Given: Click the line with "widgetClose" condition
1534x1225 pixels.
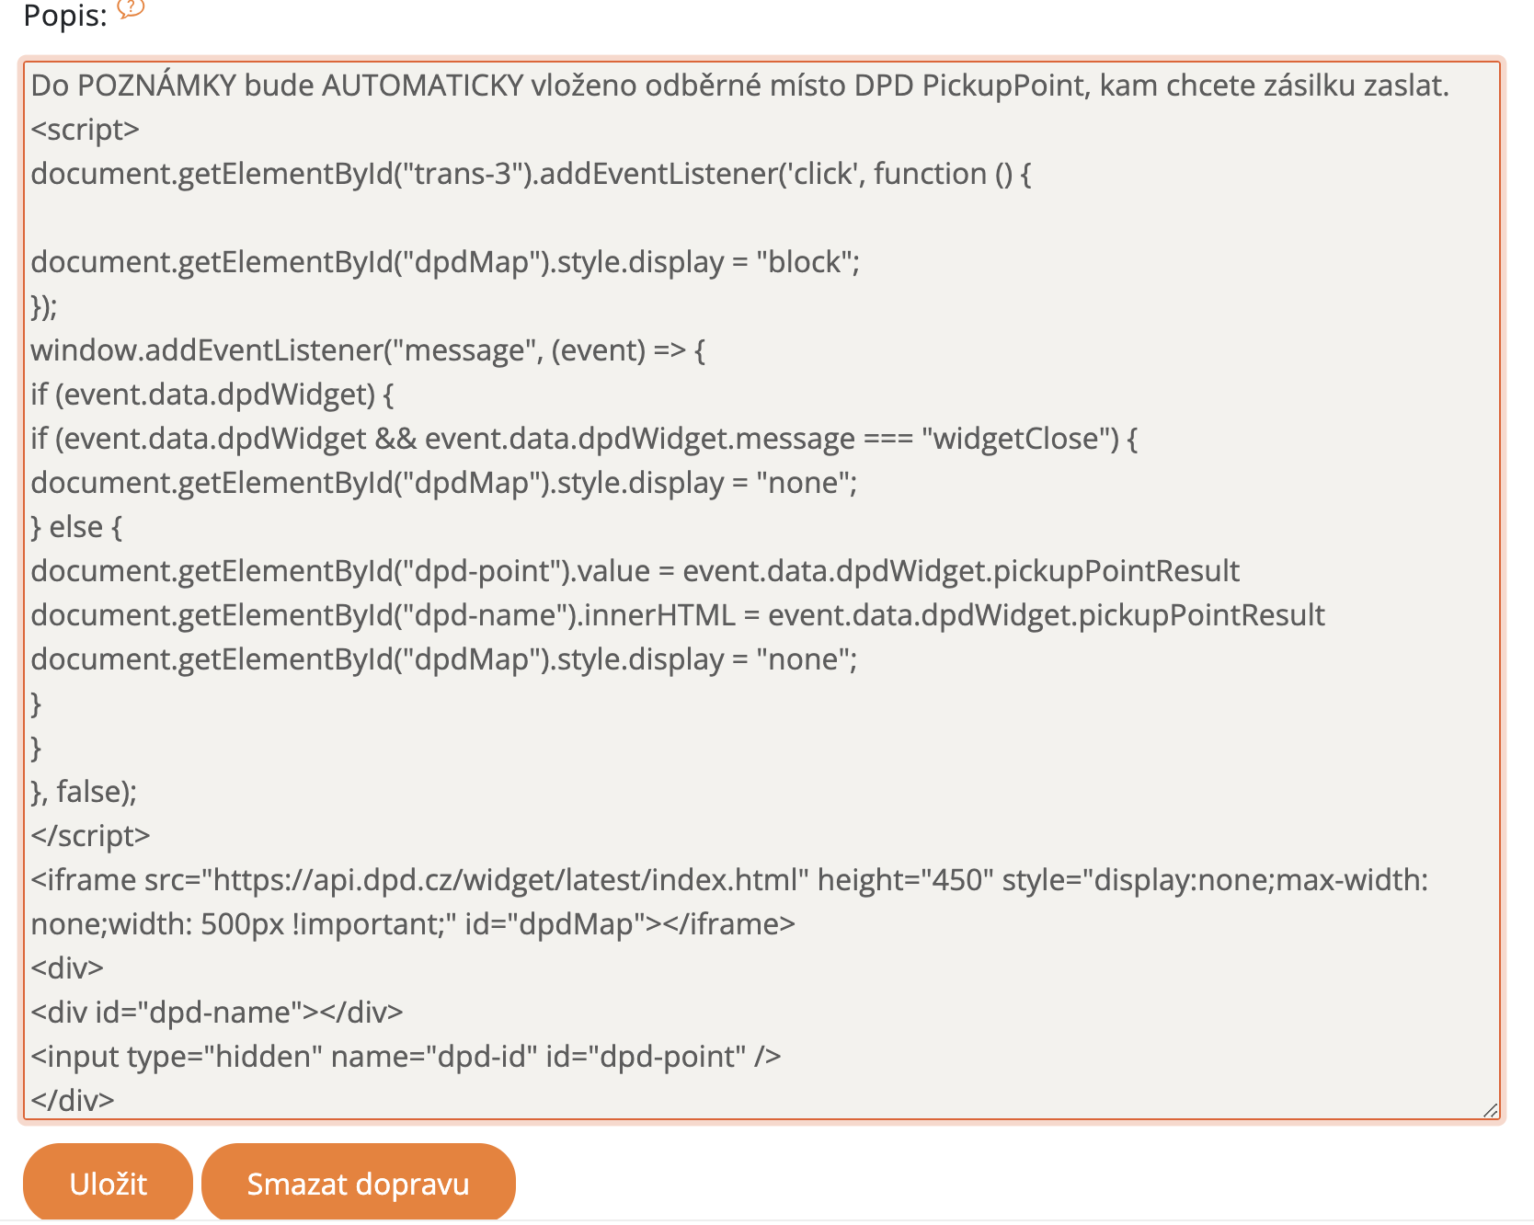Looking at the screenshot, I should 584,439.
